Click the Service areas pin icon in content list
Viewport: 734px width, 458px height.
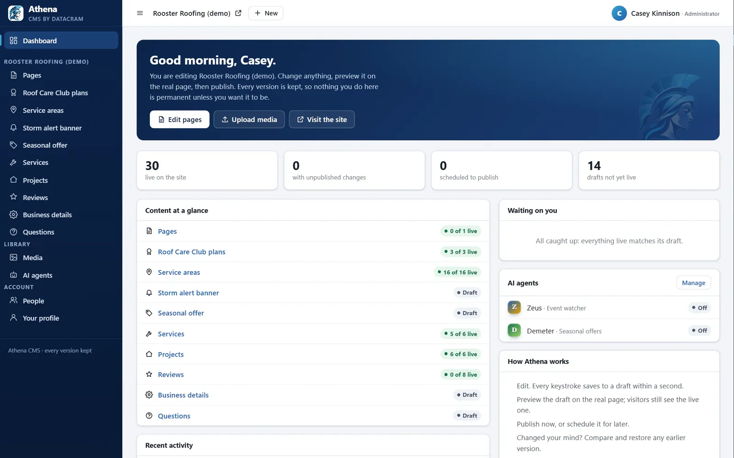point(149,272)
